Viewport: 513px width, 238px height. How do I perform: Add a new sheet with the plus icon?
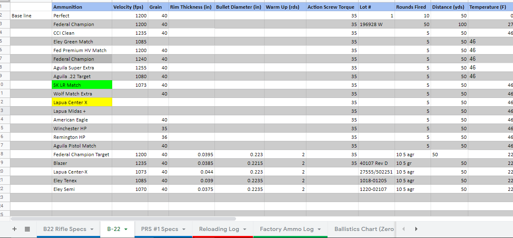click(x=15, y=229)
